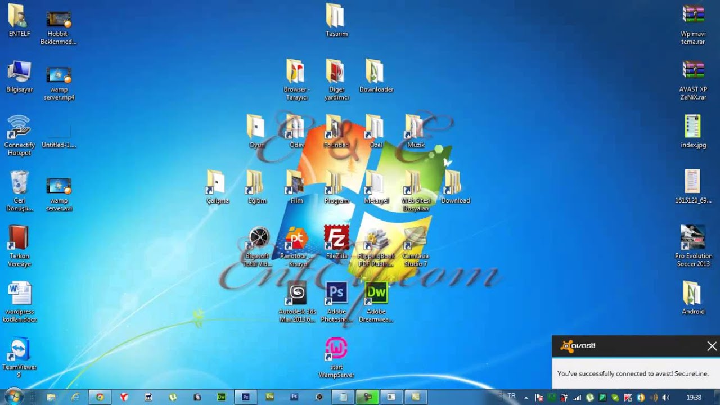This screenshot has width=720, height=405.
Task: Select the 1615120_69... desktop file
Action: tap(693, 187)
